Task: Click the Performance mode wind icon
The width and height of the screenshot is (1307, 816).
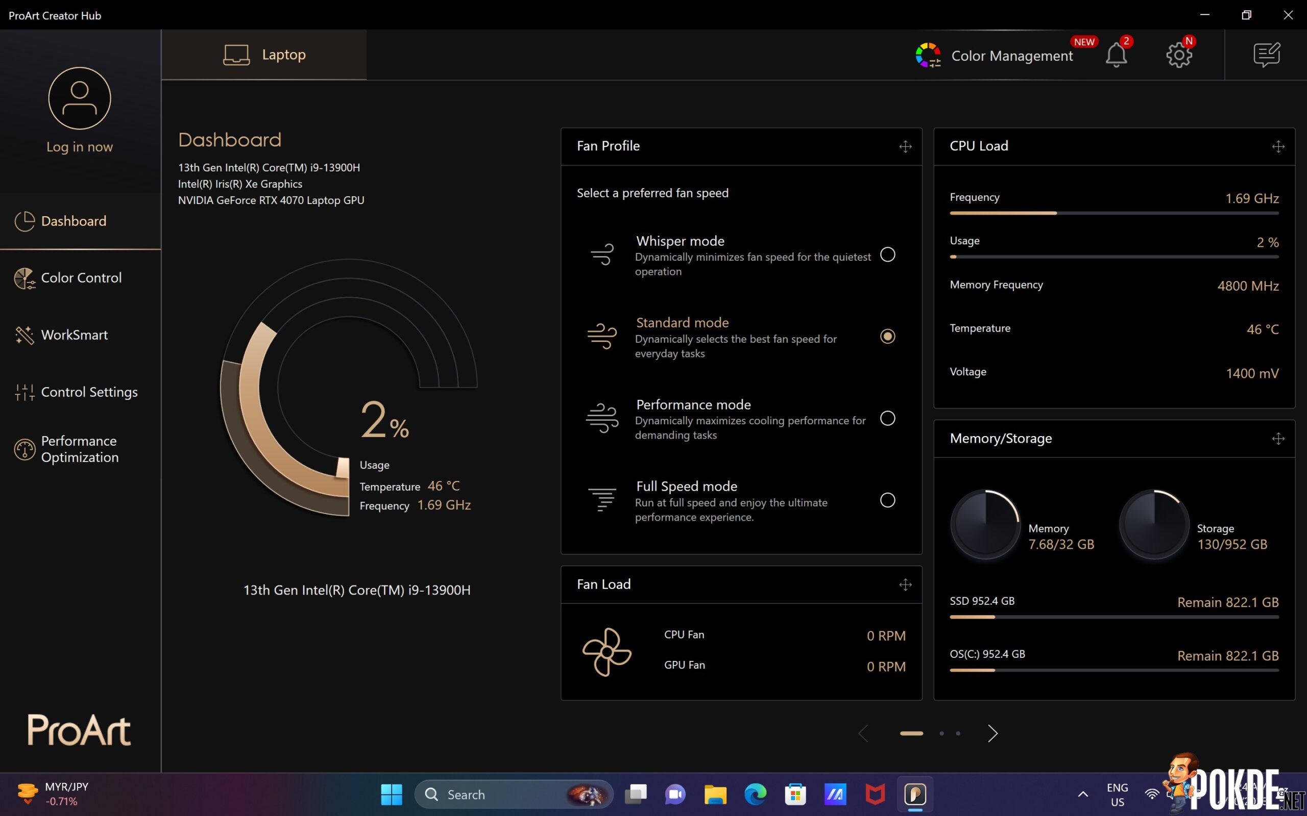Action: 602,418
